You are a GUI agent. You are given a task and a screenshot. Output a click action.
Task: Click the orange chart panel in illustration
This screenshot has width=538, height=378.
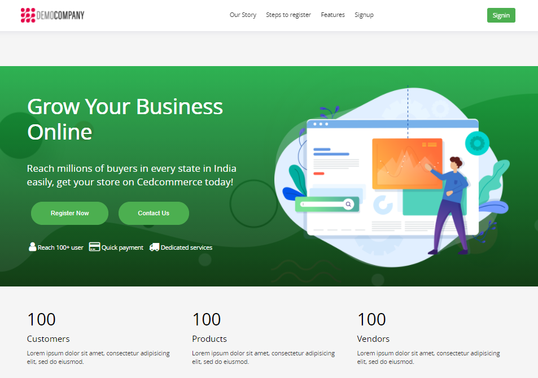[x=407, y=164]
